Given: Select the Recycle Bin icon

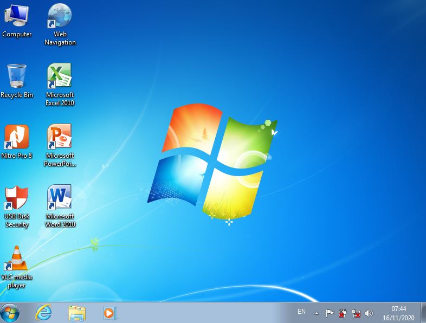Looking at the screenshot, I should [17, 81].
